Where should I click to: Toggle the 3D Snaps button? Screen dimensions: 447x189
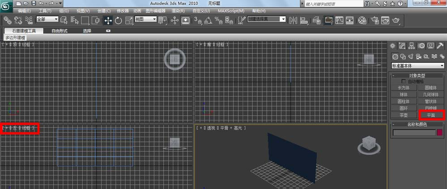pyautogui.click(x=198, y=20)
